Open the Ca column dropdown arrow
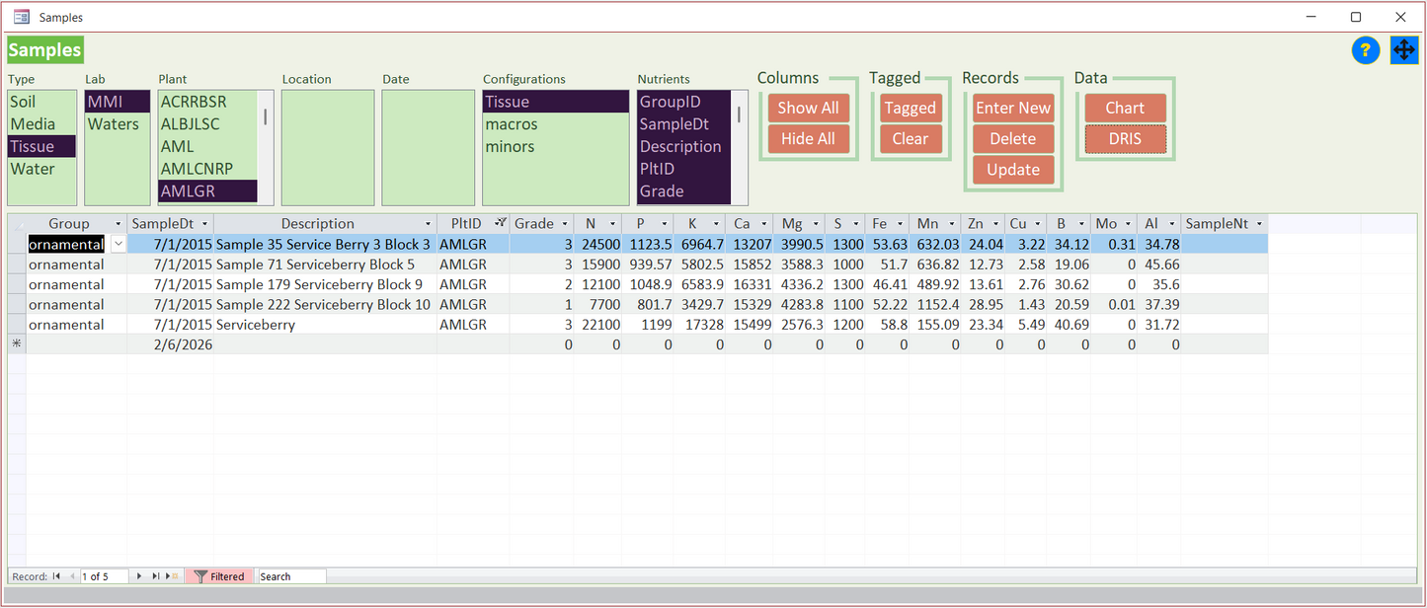This screenshot has width=1427, height=608. tap(764, 224)
